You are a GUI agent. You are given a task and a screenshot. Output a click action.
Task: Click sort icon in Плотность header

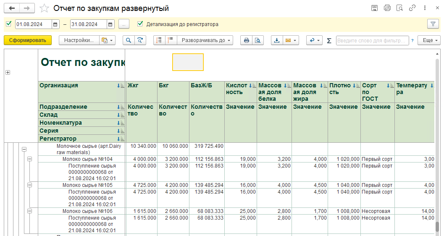point(356,86)
